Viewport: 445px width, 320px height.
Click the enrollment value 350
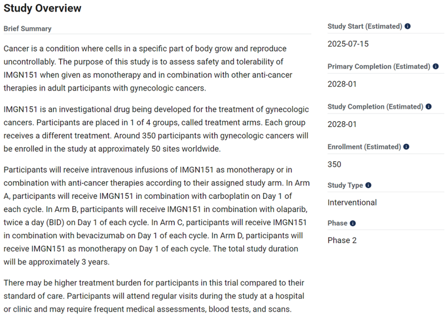click(334, 164)
